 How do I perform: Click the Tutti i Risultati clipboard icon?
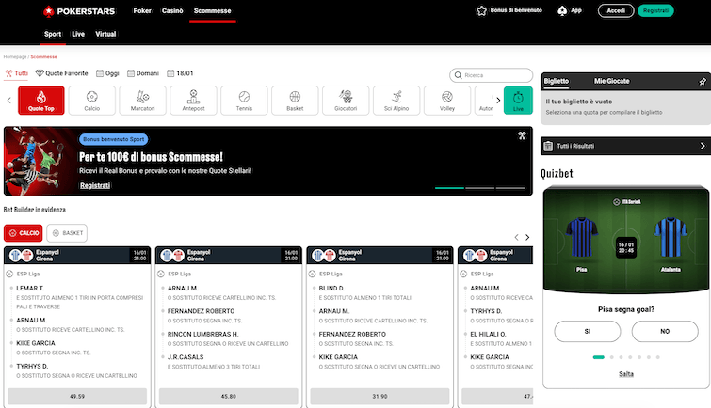coord(548,146)
